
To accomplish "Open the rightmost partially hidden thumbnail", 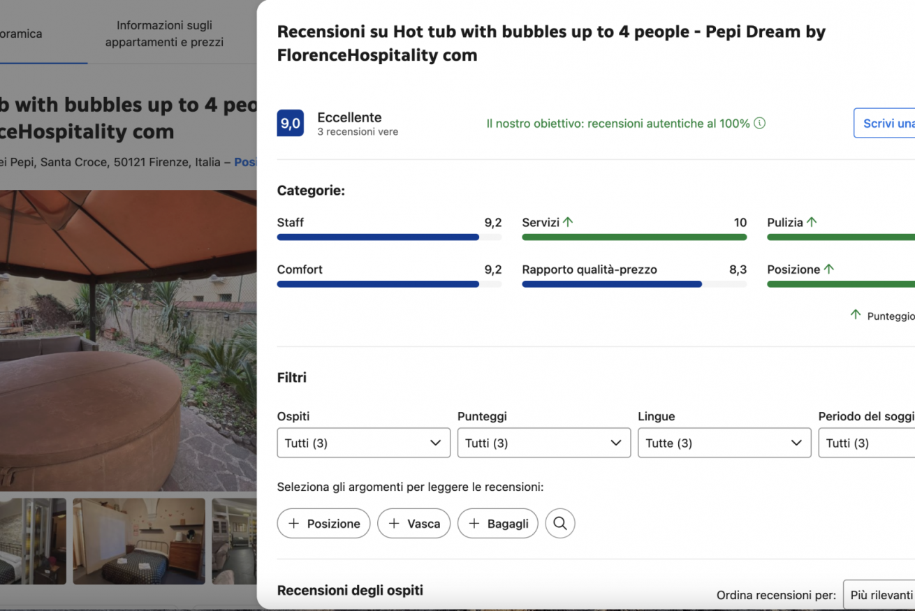I will [x=235, y=541].
